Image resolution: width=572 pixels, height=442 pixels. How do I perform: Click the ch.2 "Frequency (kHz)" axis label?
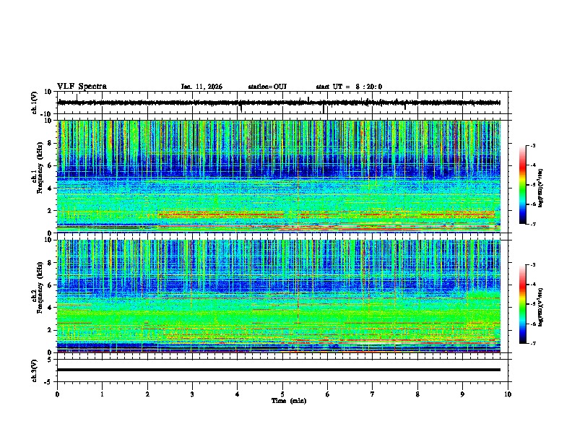(x=40, y=287)
